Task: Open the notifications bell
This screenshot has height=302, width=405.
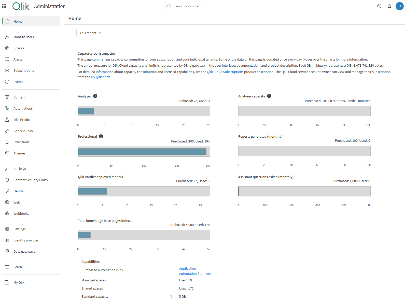Action: (389, 6)
